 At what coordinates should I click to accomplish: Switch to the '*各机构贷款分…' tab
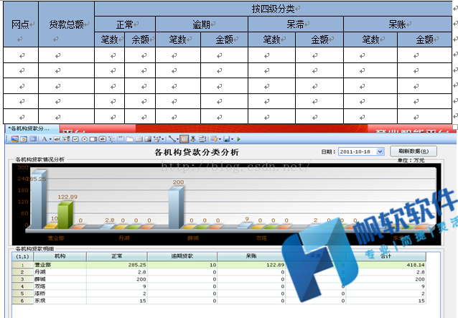click(x=32, y=128)
